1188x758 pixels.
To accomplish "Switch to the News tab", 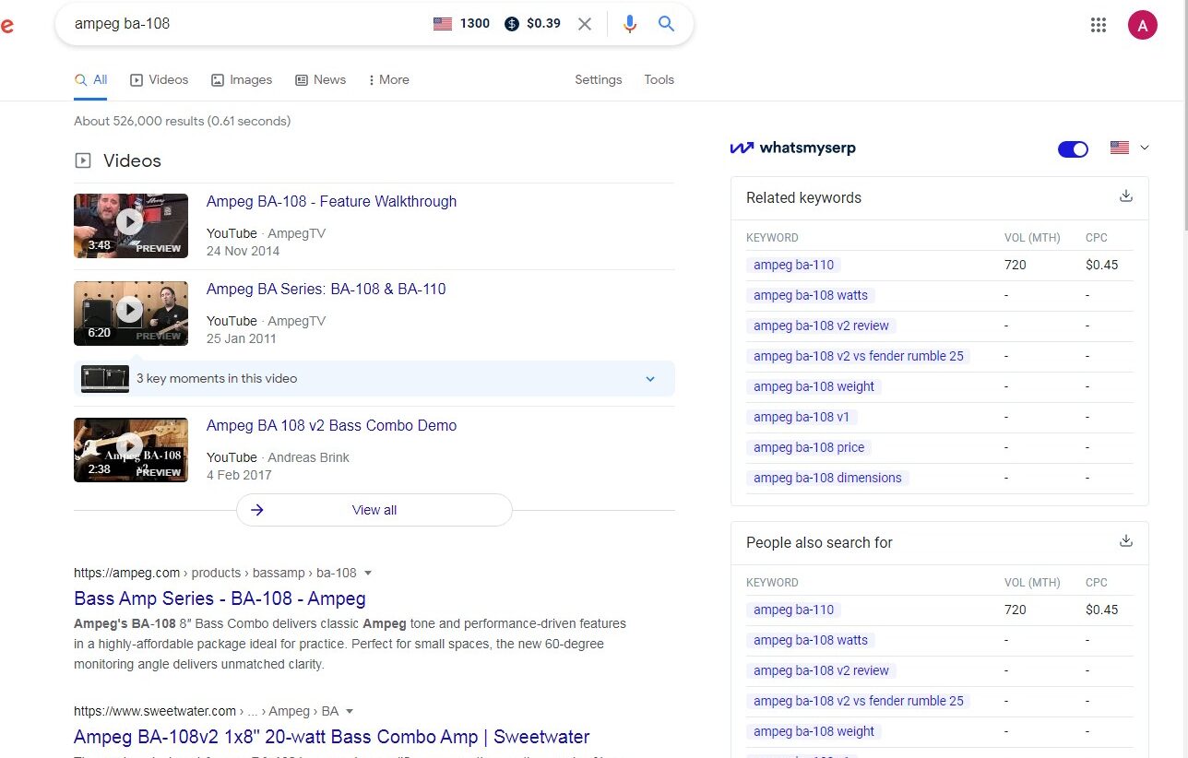I will point(320,79).
